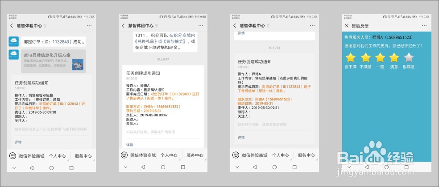Tap the avatar beside 绑定订单 message
The image size is (439, 187).
click(x=14, y=41)
